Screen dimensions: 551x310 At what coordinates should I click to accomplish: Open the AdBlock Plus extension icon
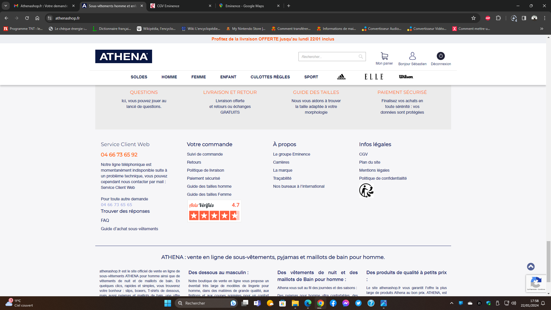tap(488, 18)
